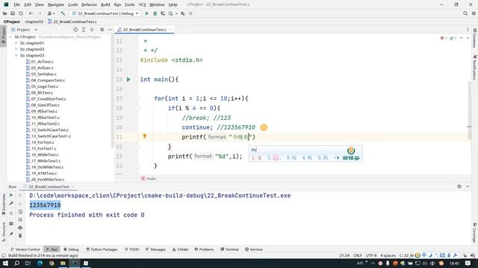The width and height of the screenshot is (478, 268).
Task: Click the Open folder toolbar icon
Action: [x=5, y=13]
